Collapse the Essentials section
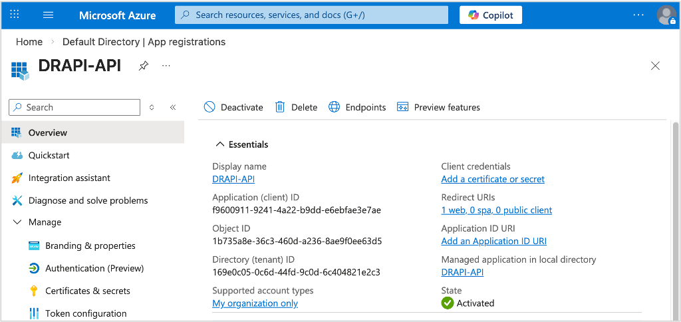The height and width of the screenshot is (322, 681). pos(219,144)
